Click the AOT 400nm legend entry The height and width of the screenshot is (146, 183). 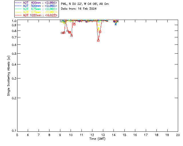tap(36, 3)
